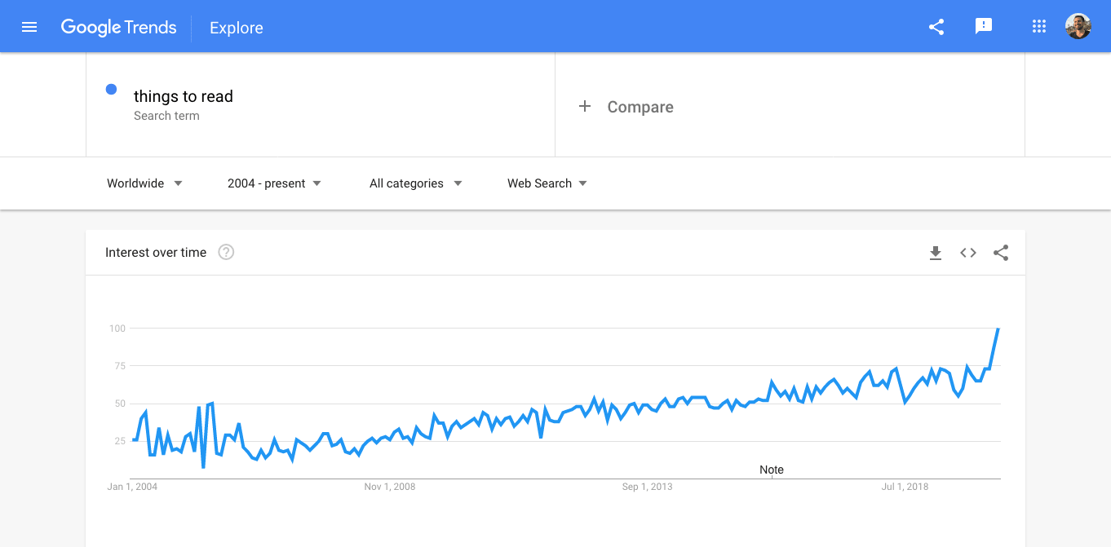Edit the 'things to read' search term
Image resolution: width=1111 pixels, height=547 pixels.
[184, 96]
